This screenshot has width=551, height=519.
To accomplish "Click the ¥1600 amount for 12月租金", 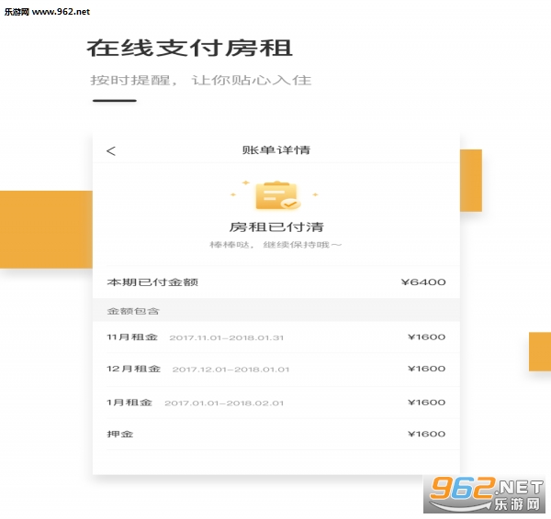I will point(426,369).
